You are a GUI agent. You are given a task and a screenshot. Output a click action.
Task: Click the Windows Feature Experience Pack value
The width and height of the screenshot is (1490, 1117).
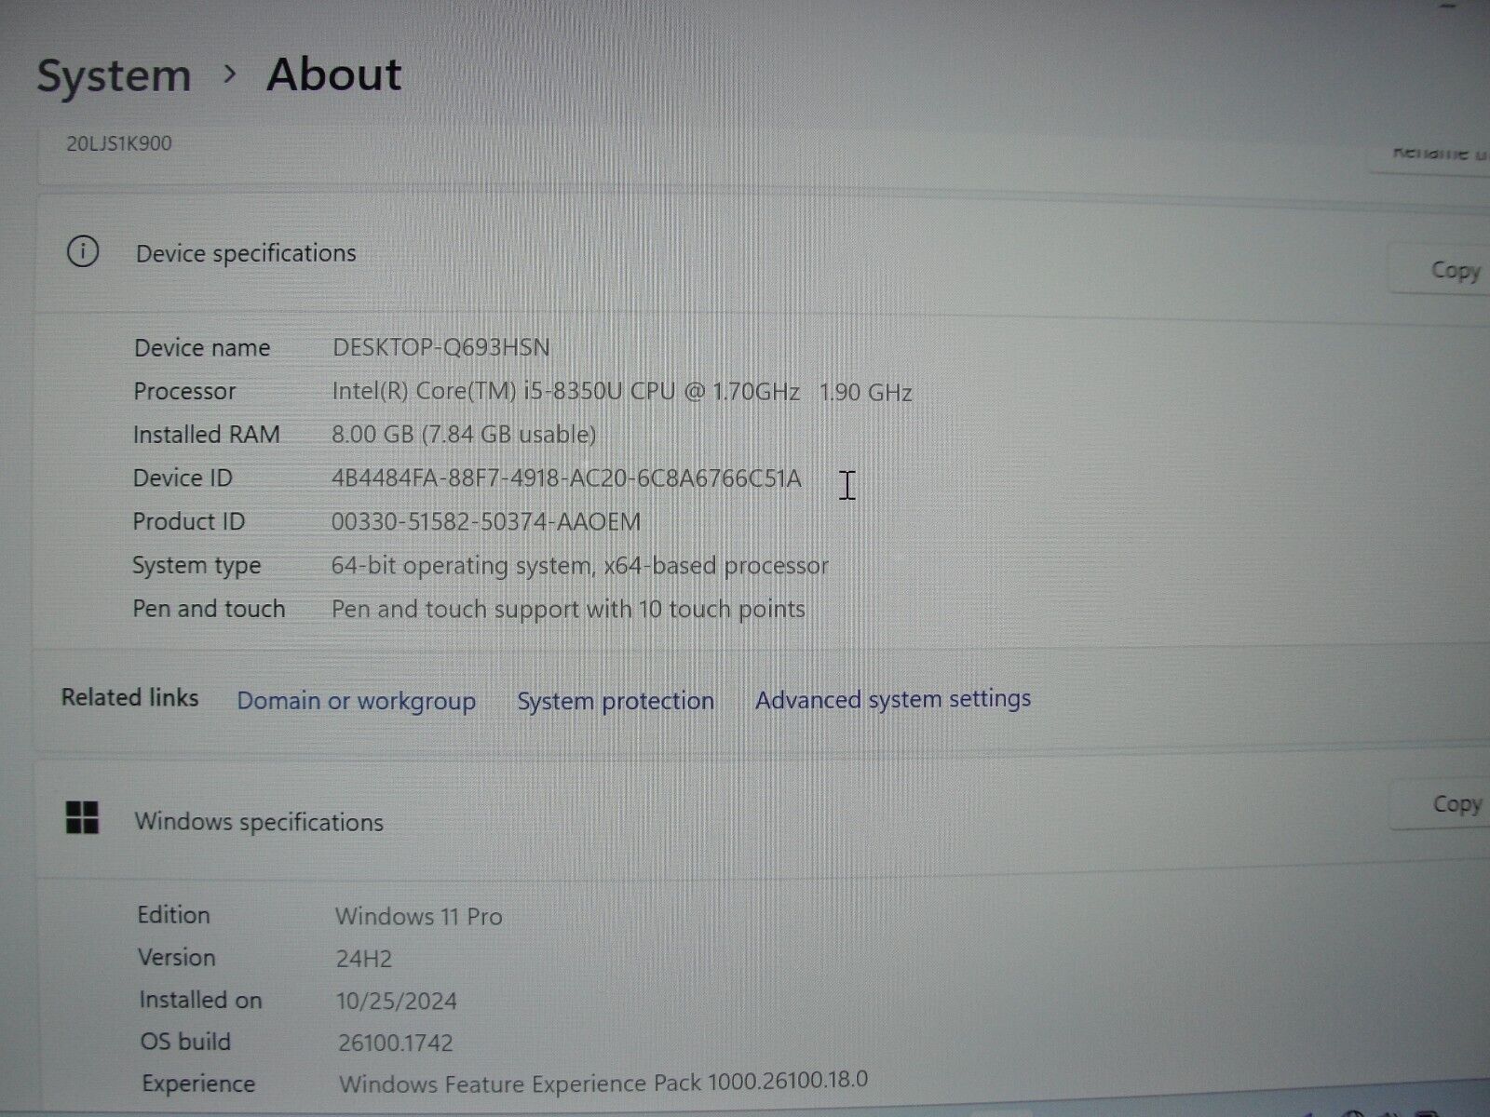[603, 1083]
